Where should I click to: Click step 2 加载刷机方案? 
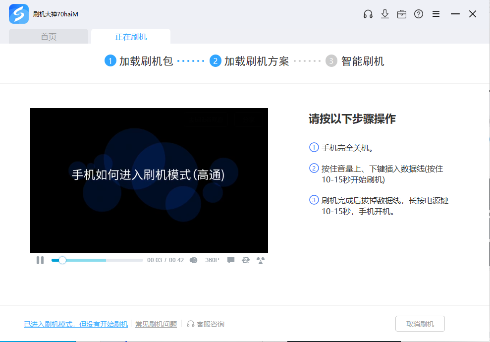tap(249, 61)
